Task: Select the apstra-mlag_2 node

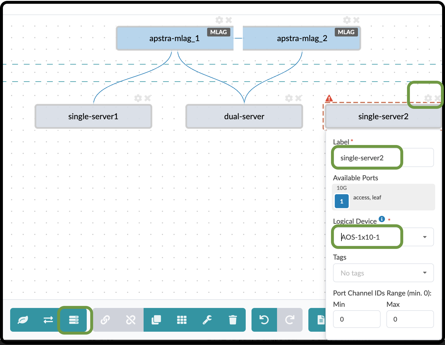Action: 302,38
